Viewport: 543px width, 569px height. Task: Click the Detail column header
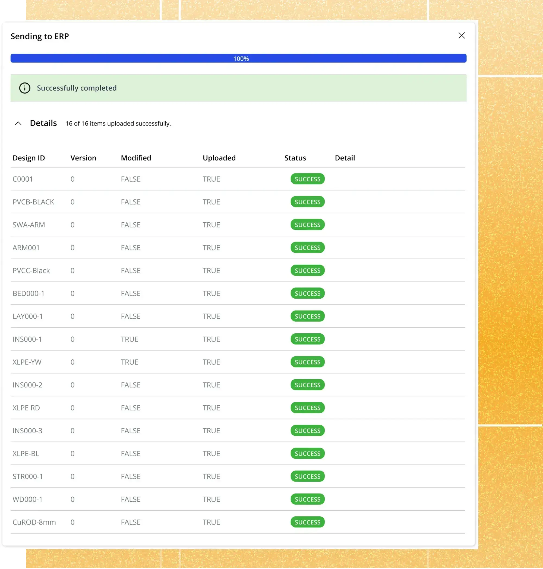coord(345,158)
